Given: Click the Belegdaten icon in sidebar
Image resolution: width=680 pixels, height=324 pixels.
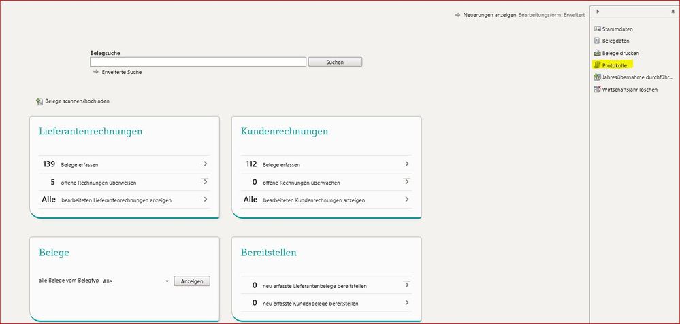Looking at the screenshot, I should tap(597, 41).
